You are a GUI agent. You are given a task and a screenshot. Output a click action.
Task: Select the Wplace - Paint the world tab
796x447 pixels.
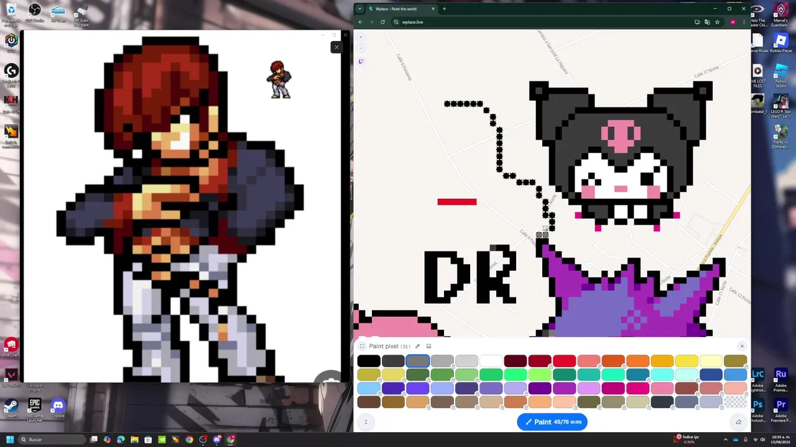[402, 9]
